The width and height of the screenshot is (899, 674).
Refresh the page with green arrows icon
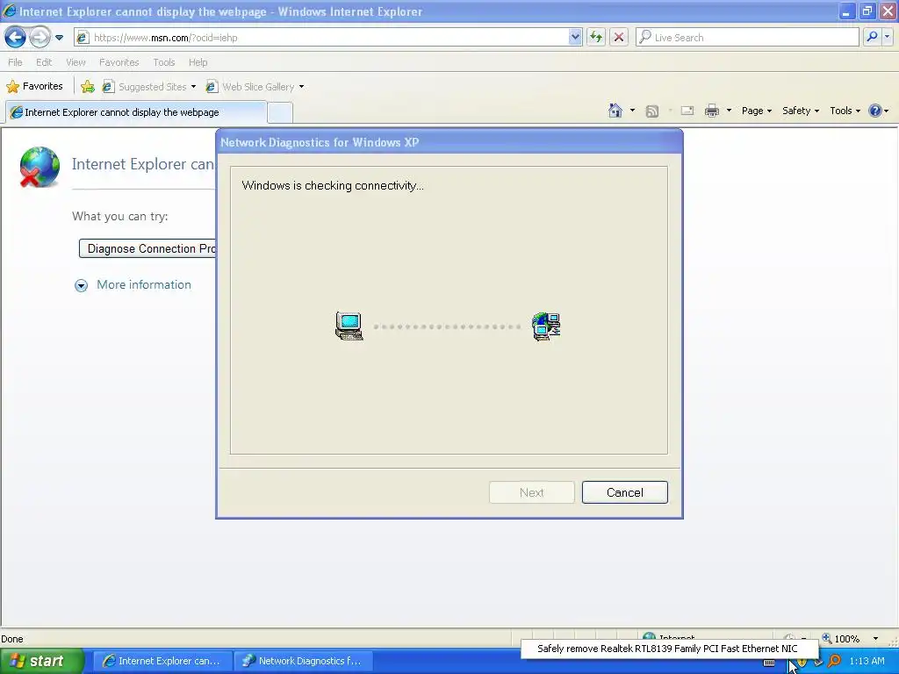pos(596,38)
